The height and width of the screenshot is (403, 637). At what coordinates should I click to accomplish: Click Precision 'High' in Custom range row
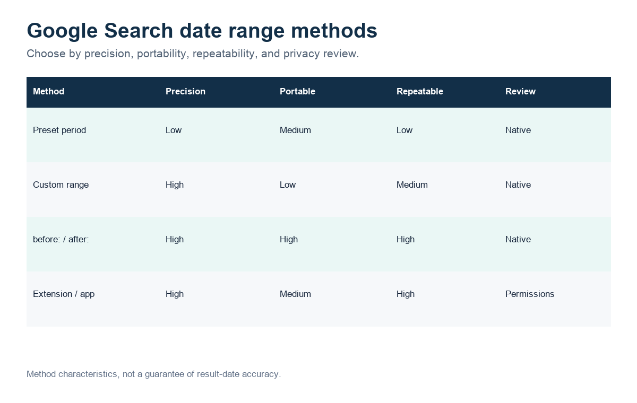tap(175, 185)
